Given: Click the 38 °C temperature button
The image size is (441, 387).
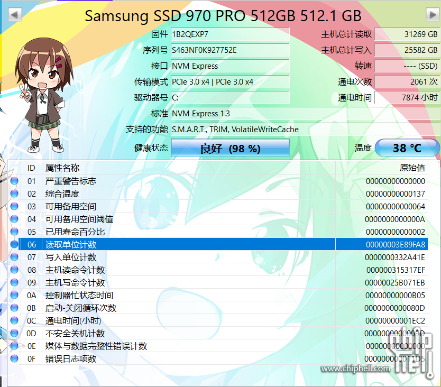Looking at the screenshot, I should click(407, 148).
